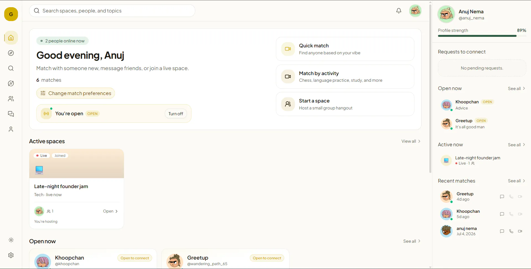The width and height of the screenshot is (531, 269).
Task: Click the main page vertical scrollbar
Action: (x=430, y=89)
